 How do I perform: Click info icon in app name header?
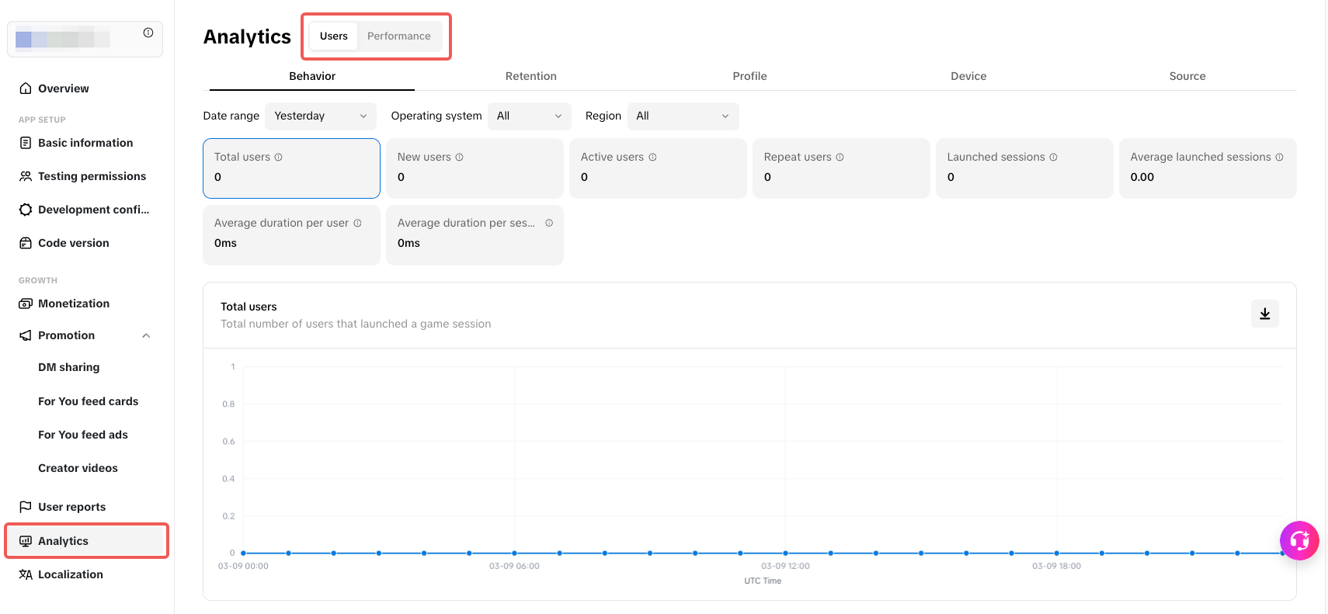click(148, 33)
